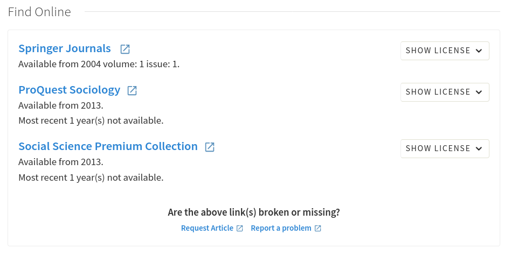Screen dimensions: 511x256
Task: Click 'Most recent 1 year(s)' note under ProQuest Sociology
Action: 91,120
